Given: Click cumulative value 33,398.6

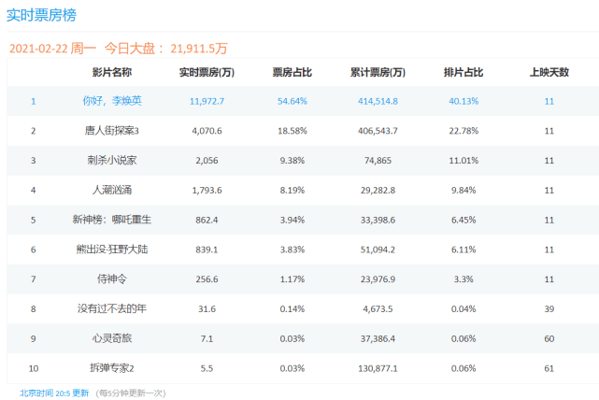Looking at the screenshot, I should pyautogui.click(x=378, y=221).
